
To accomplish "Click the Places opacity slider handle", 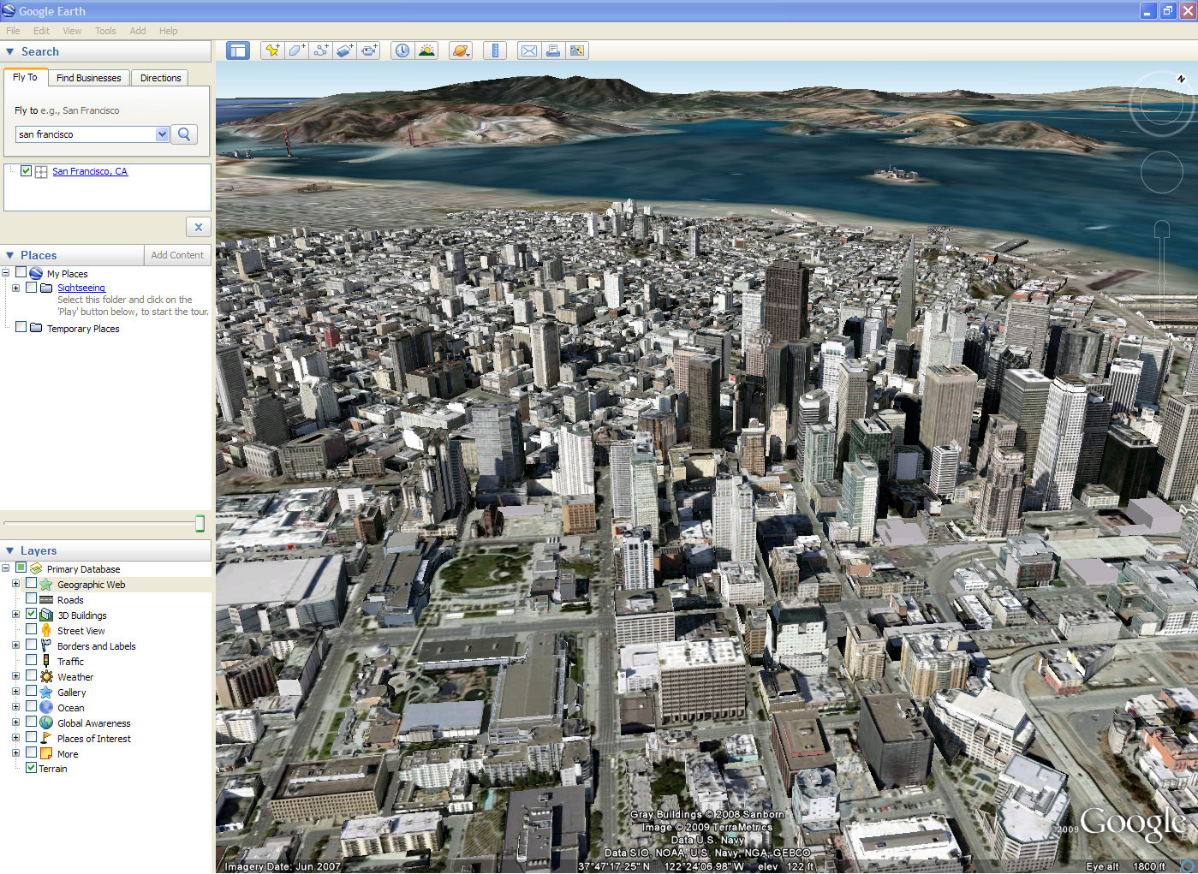I will pyautogui.click(x=200, y=523).
